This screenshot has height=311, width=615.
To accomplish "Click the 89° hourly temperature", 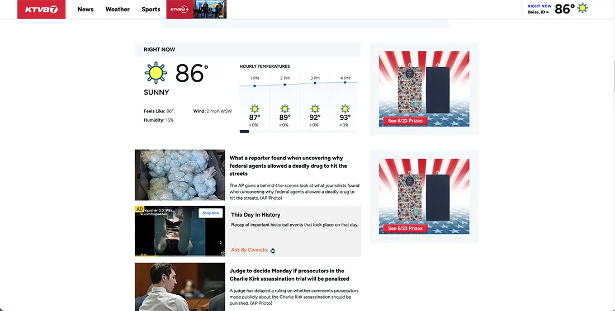I will (x=285, y=117).
